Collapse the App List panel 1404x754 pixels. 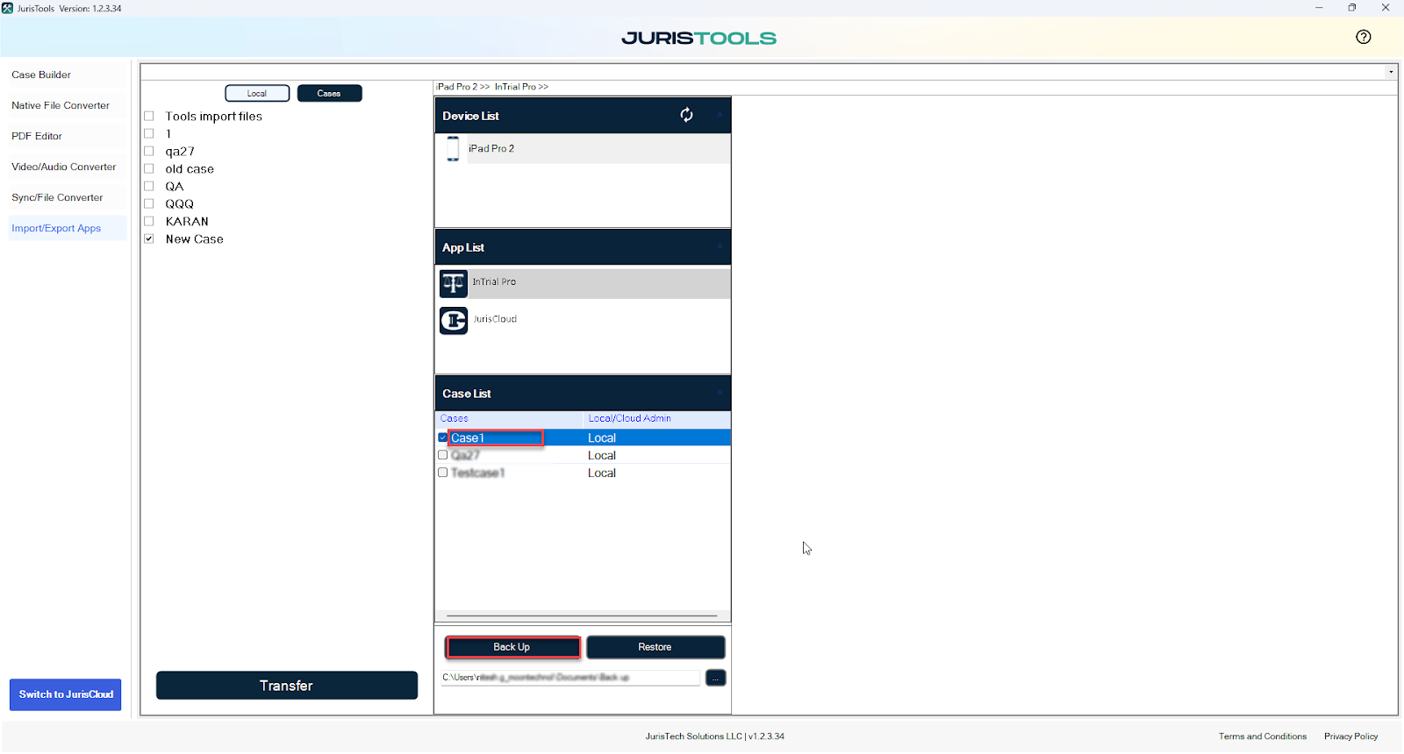tap(720, 247)
